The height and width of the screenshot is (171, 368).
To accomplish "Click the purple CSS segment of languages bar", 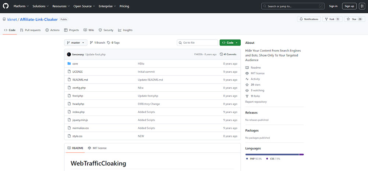I will (x=302, y=154).
